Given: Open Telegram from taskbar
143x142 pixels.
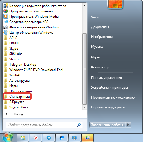Looking at the screenshot, I should [x=49, y=138].
